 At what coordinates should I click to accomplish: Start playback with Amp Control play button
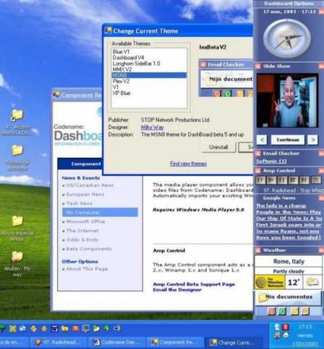(x=271, y=180)
